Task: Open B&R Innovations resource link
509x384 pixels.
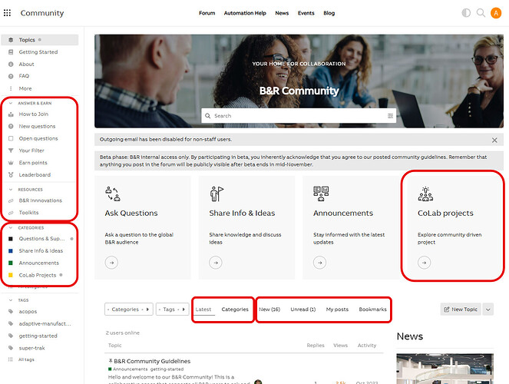Action: (x=40, y=200)
